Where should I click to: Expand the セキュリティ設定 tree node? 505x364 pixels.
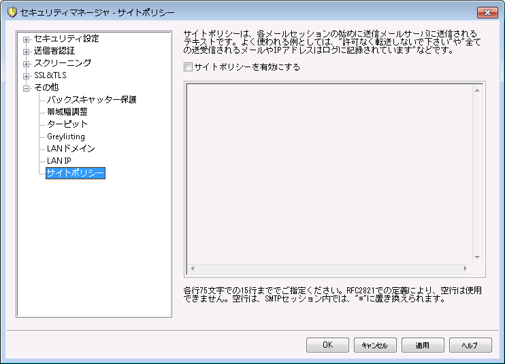click(x=26, y=40)
